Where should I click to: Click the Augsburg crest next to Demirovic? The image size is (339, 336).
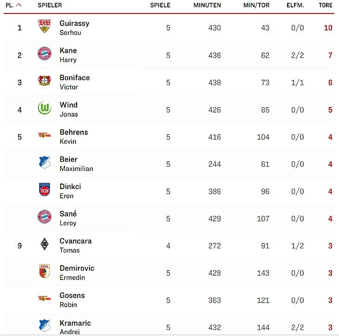[x=45, y=272]
